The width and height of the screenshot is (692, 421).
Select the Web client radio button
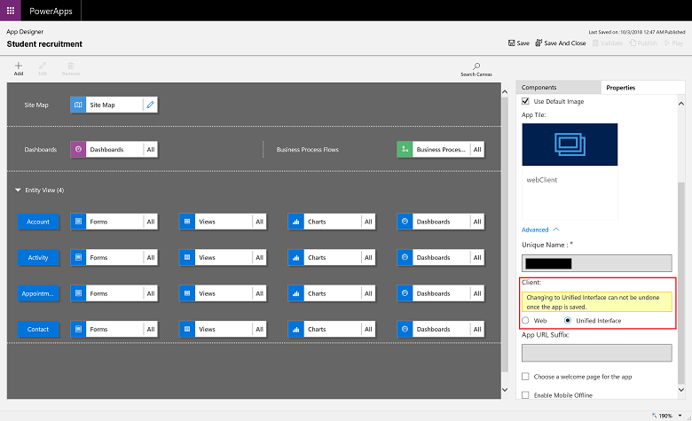[x=526, y=320]
